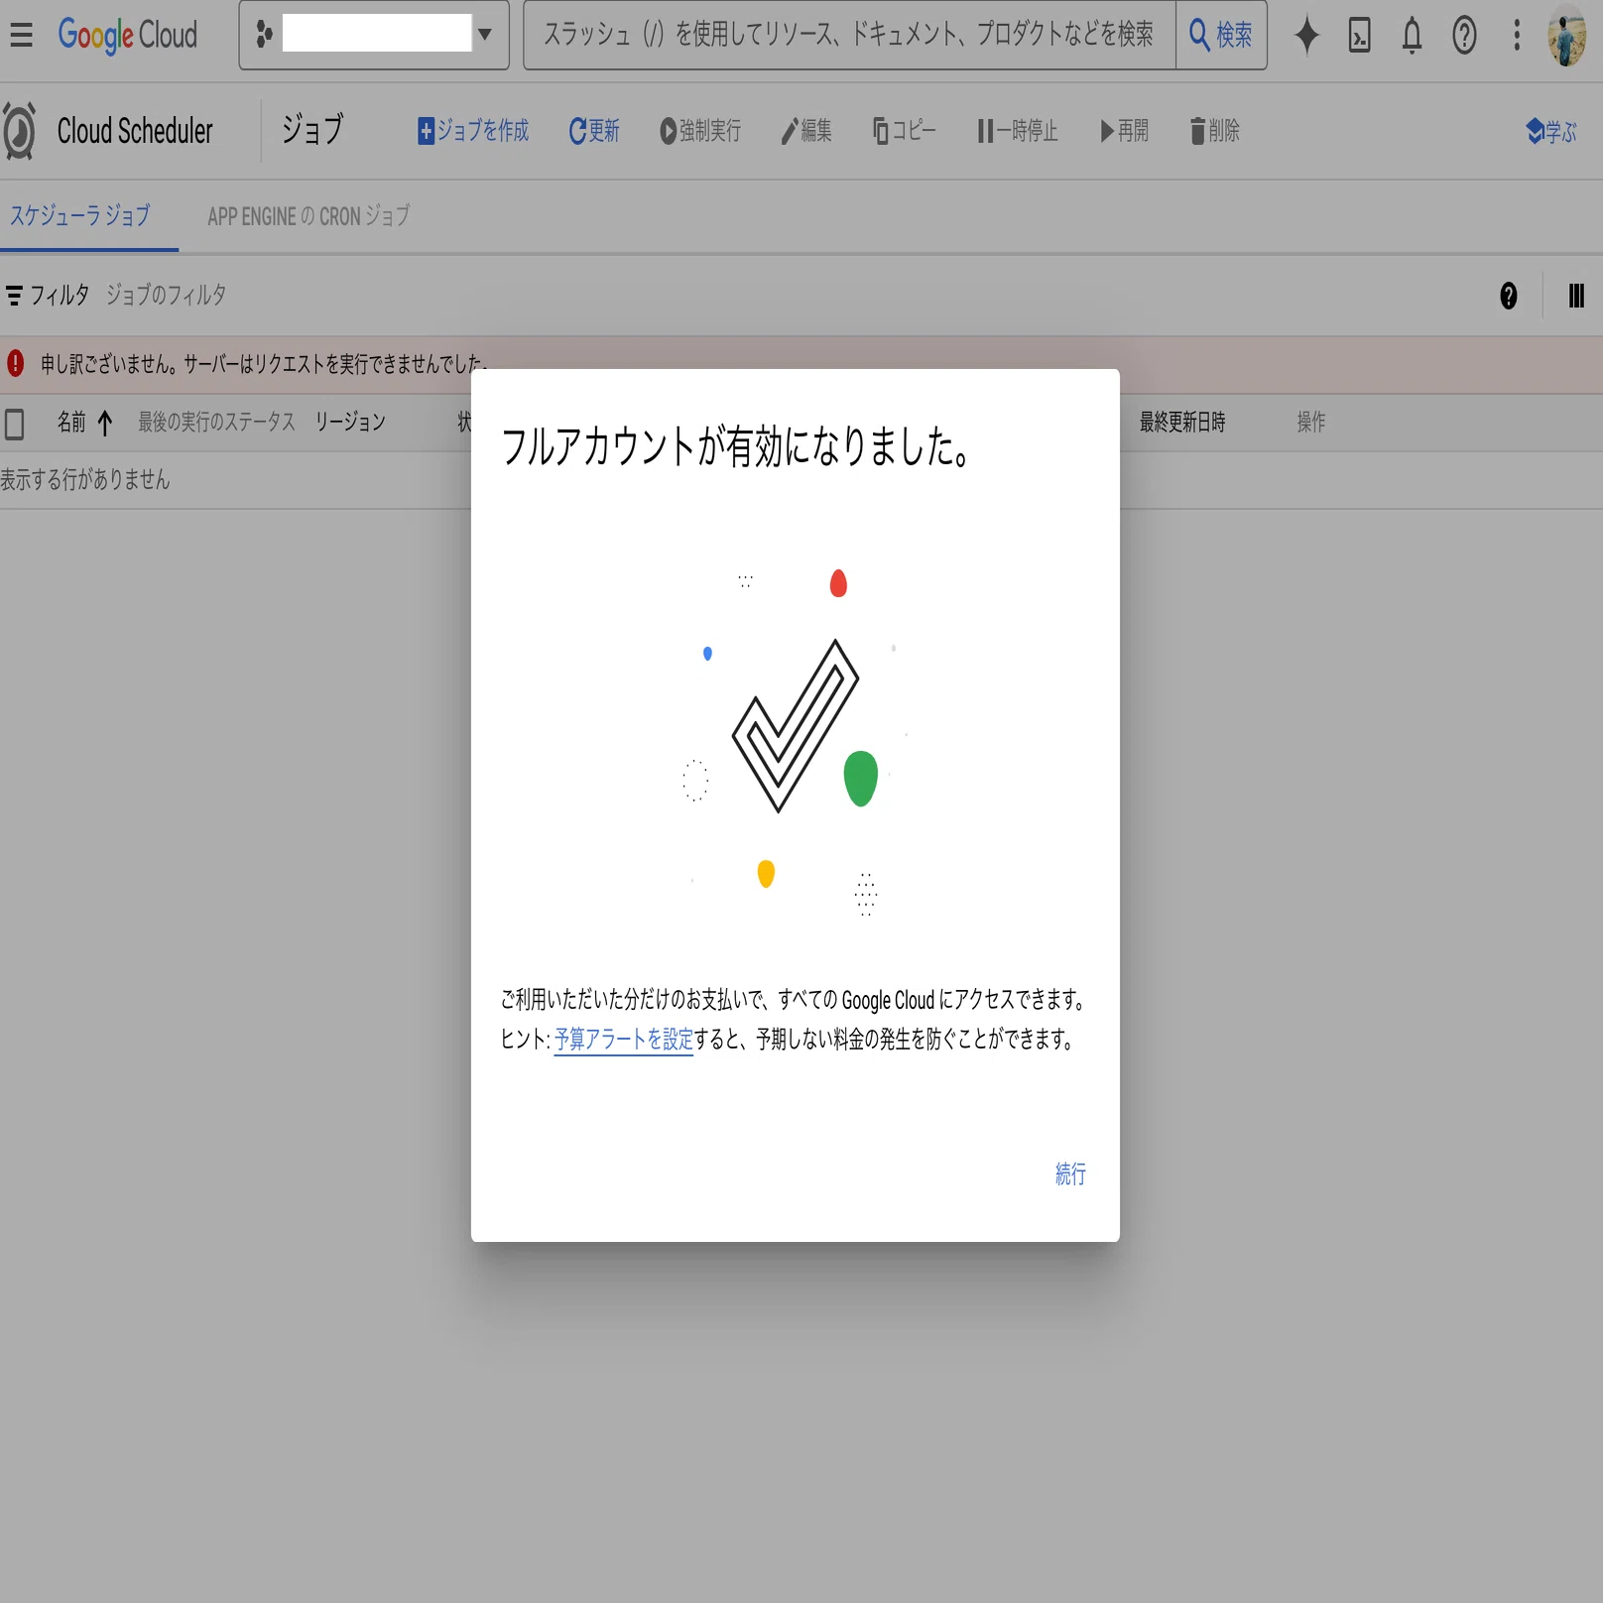Click ジョブを作成 to create a job
This screenshot has height=1603, width=1603.
(473, 131)
